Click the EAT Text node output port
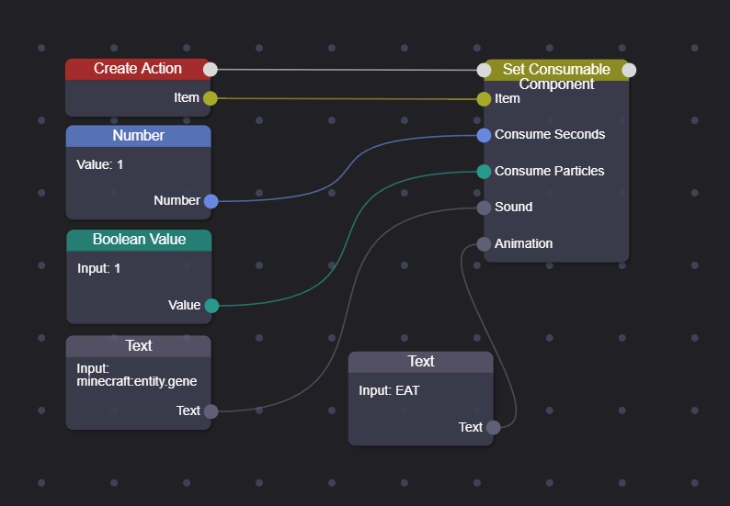 point(493,427)
